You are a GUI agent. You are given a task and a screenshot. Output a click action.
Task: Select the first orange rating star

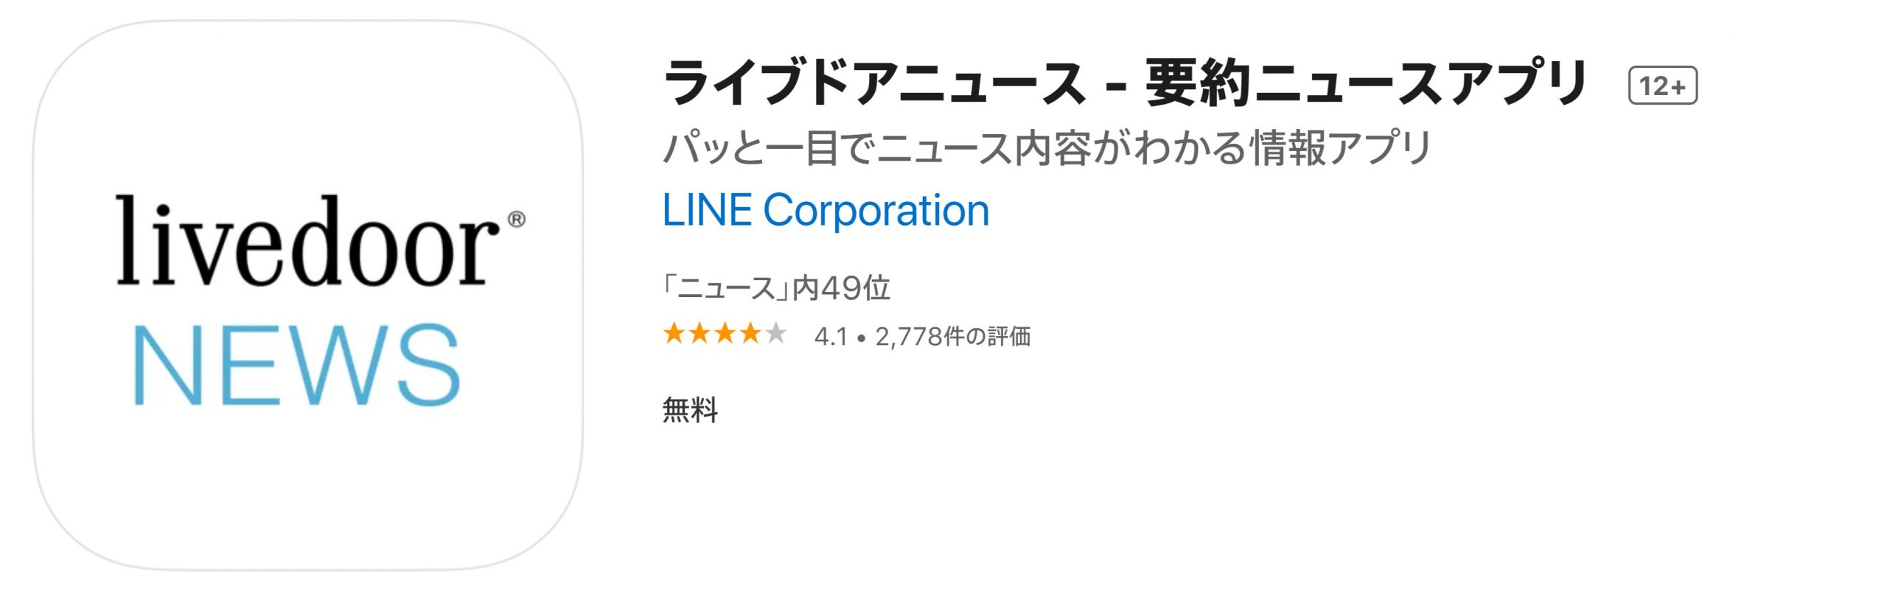674,334
